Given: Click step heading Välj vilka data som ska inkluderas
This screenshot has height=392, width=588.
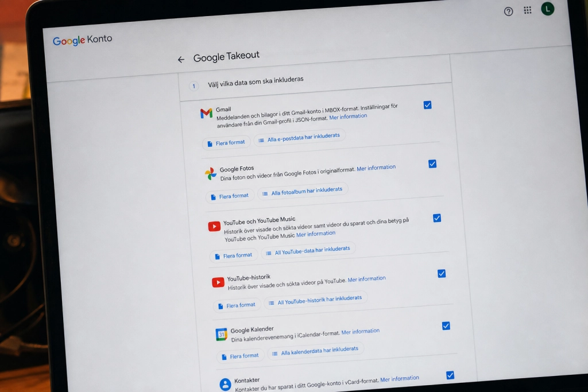Looking at the screenshot, I should pyautogui.click(x=256, y=81).
